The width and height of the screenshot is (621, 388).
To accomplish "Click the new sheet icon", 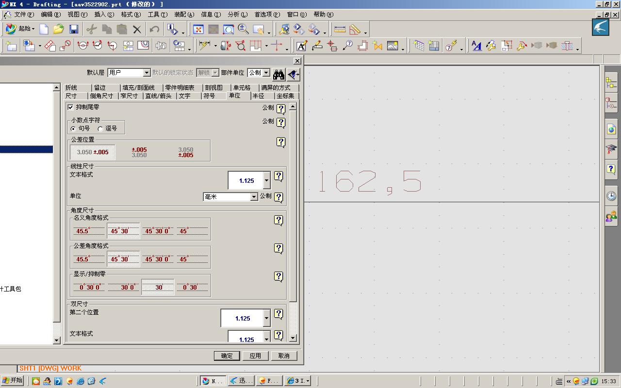I will click(11, 46).
